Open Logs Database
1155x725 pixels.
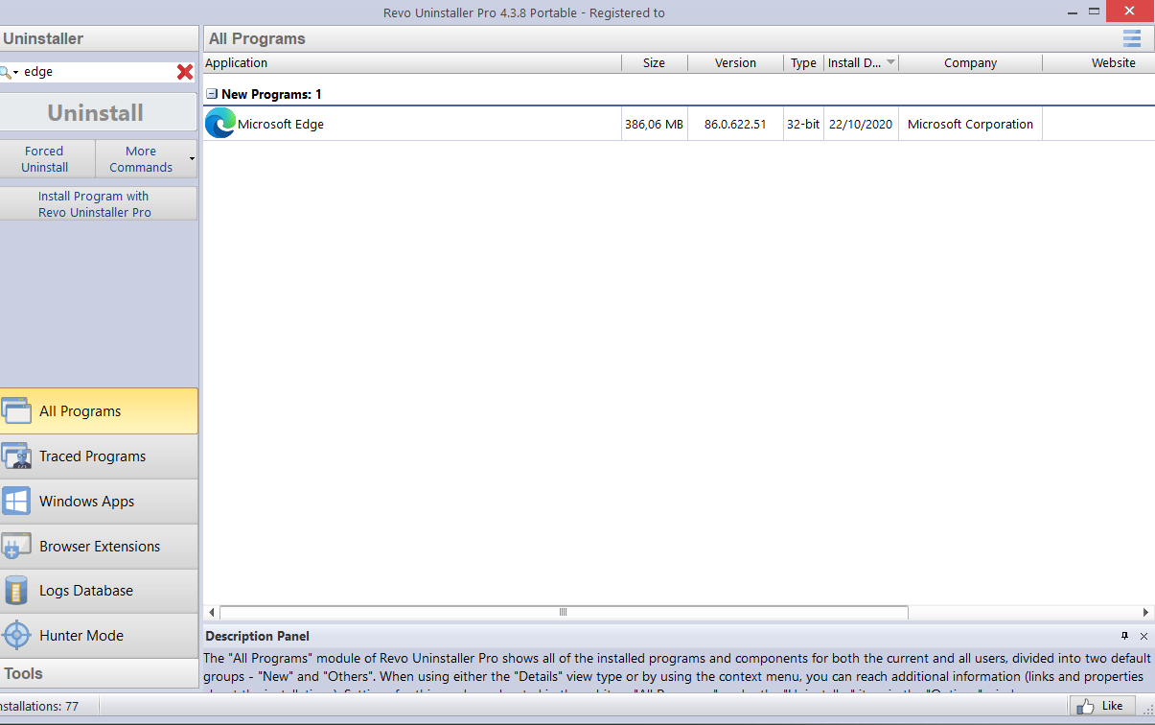[99, 591]
